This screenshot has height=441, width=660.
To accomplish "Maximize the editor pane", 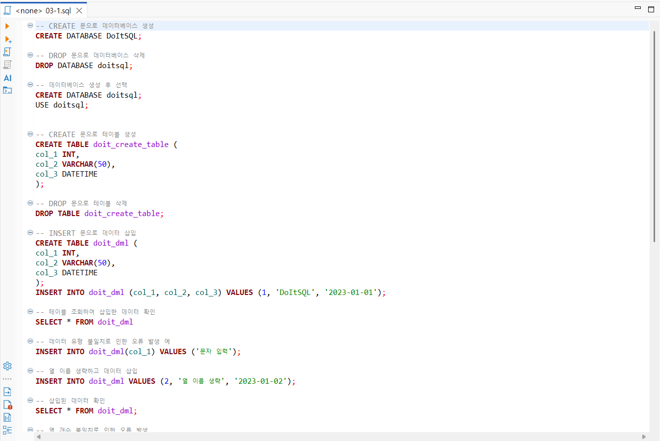I will (x=651, y=8).
